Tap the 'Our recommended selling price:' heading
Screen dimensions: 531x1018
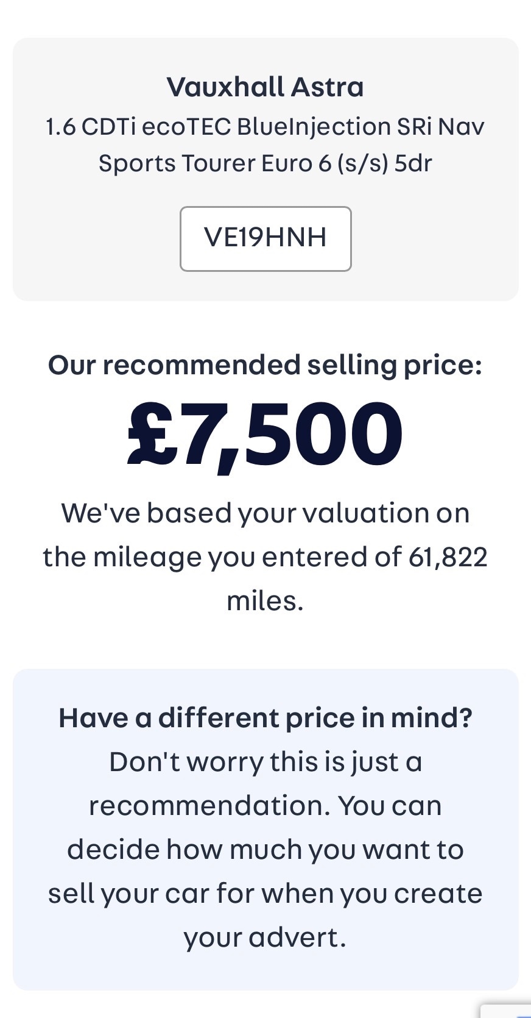265,365
